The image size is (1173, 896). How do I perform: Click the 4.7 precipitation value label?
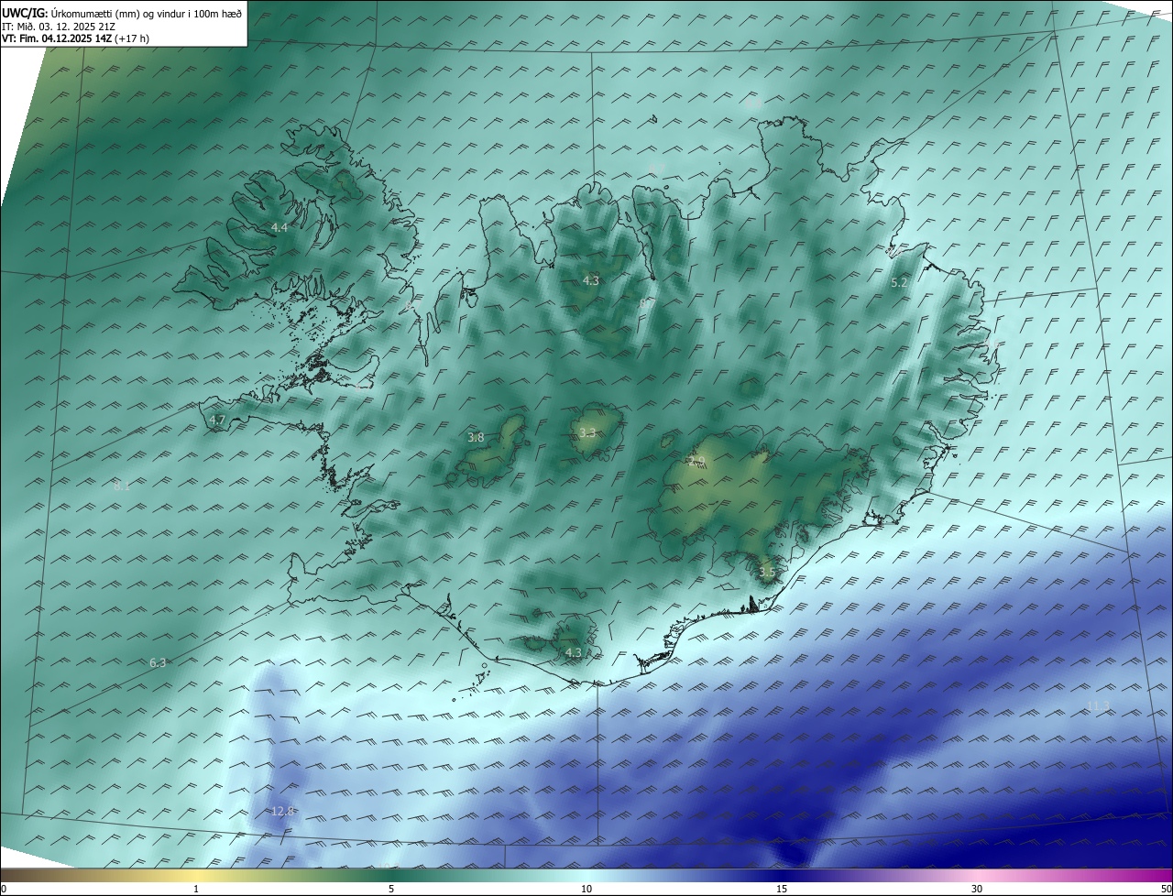point(217,421)
